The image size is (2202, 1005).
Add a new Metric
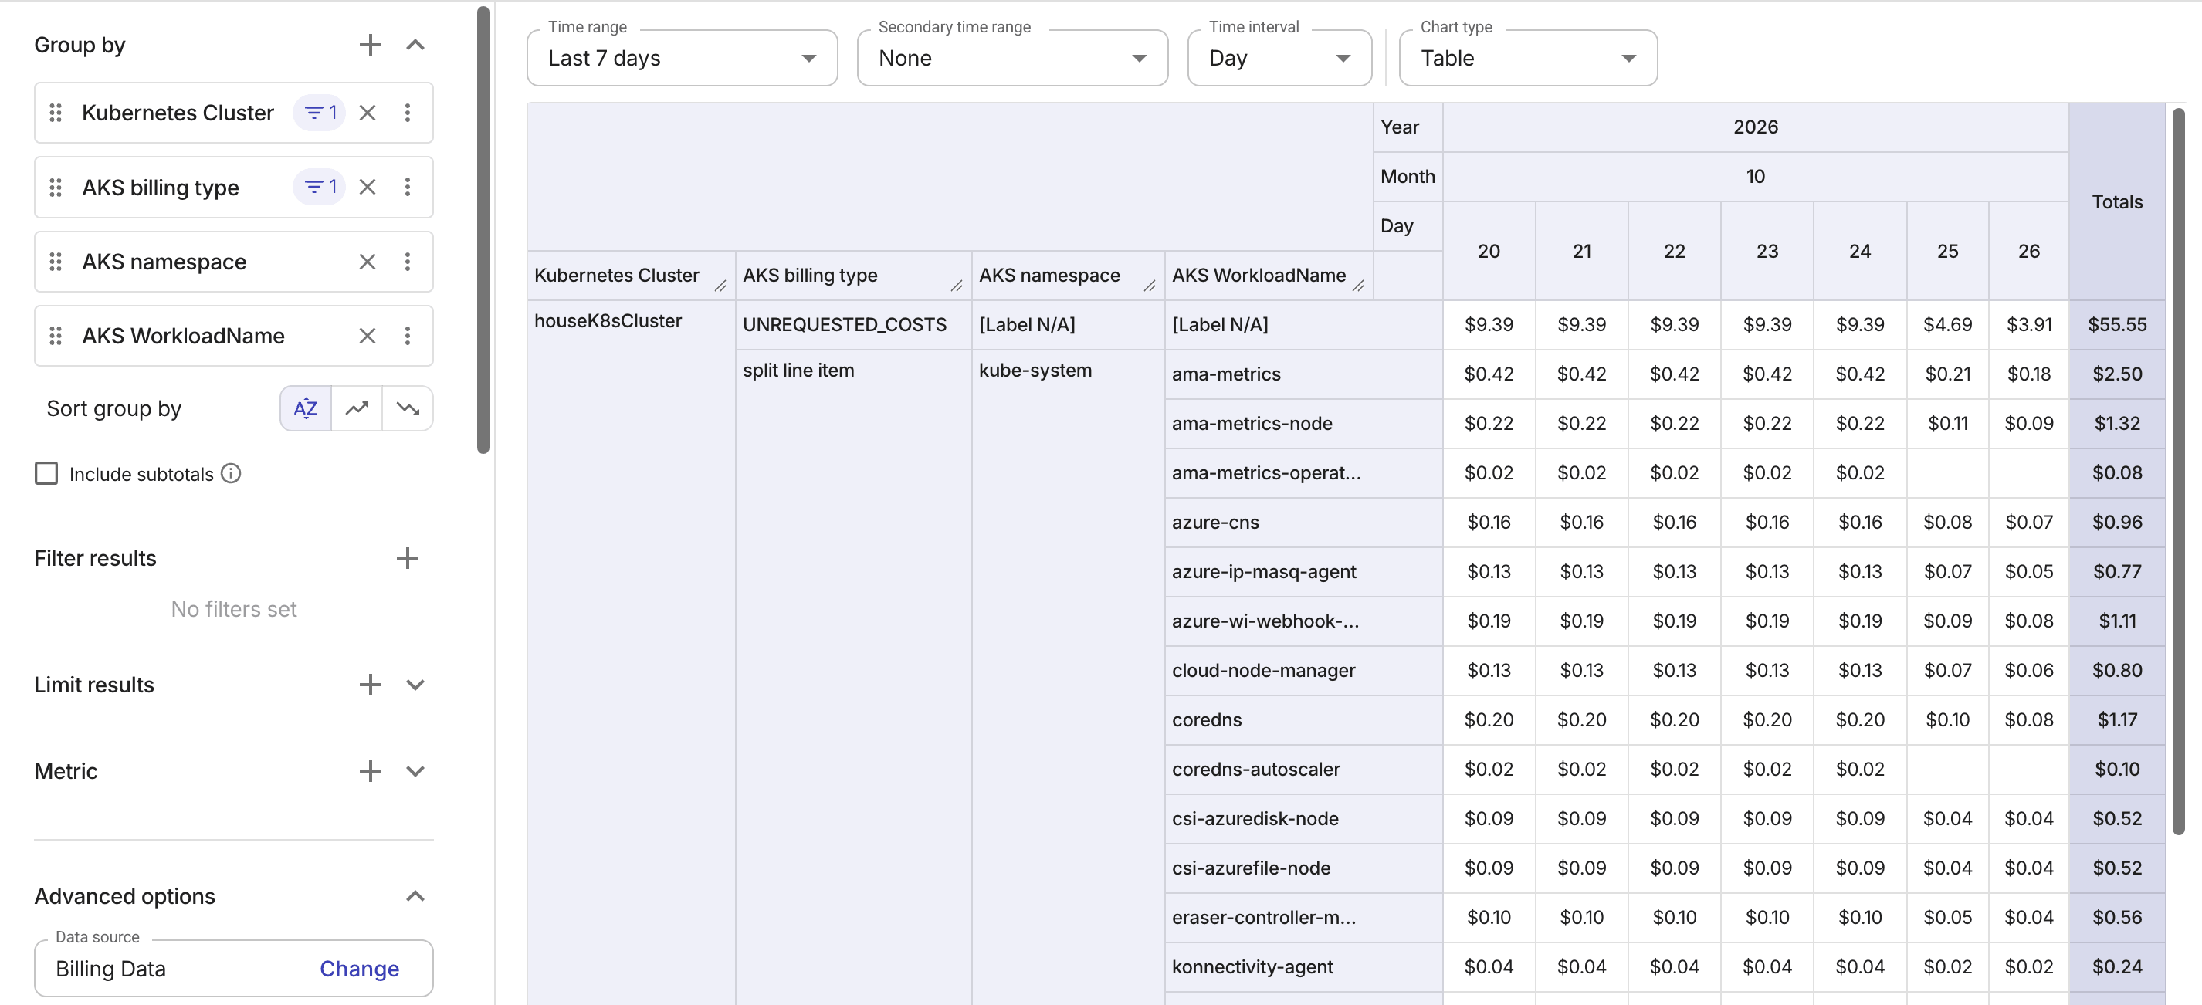pyautogui.click(x=370, y=771)
